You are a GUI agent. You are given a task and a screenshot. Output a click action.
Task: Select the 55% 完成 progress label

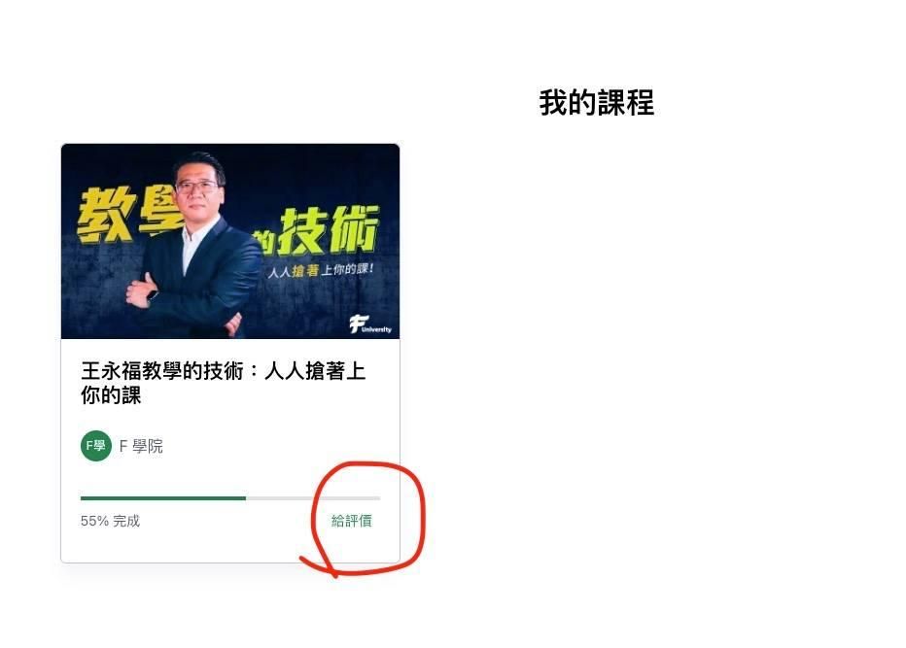pyautogui.click(x=110, y=521)
